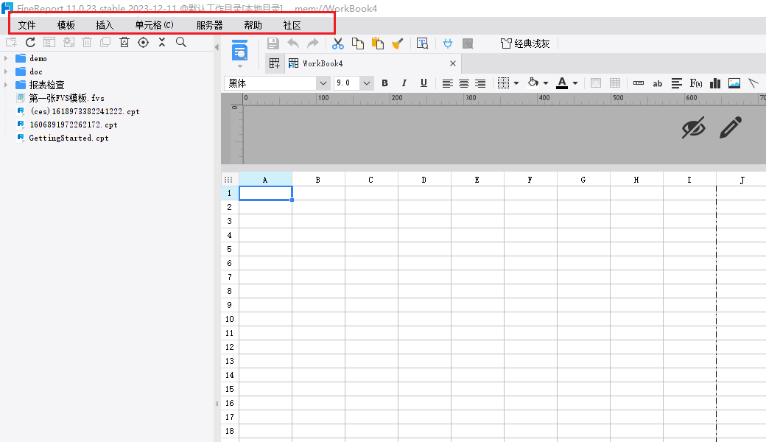
Task: Refresh the template directory tree
Action: [x=30, y=43]
